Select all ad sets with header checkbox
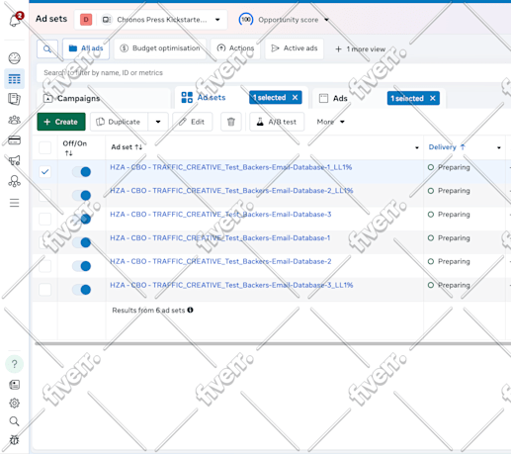The height and width of the screenshot is (454, 511). 45,147
